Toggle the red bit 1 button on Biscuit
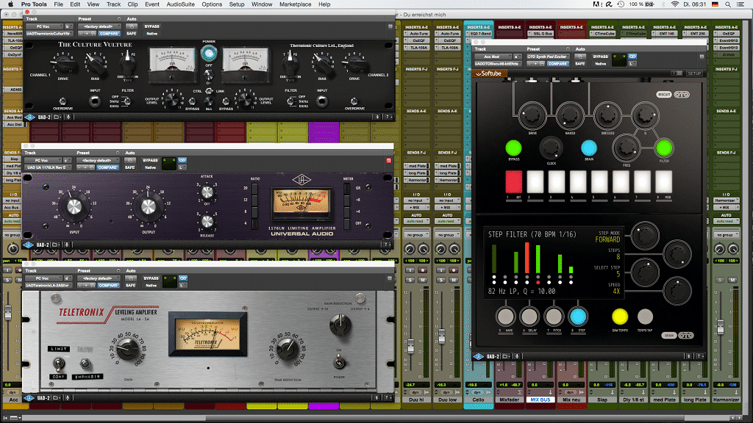 click(513, 182)
